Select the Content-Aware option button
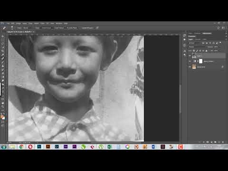Screen dimensions: 228x171 click(x=47, y=28)
